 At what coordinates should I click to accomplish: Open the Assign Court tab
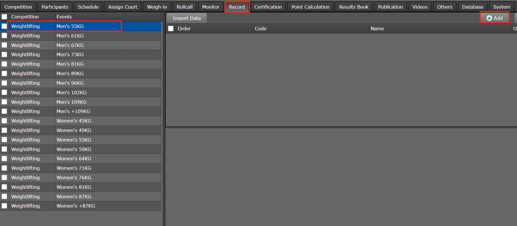[x=123, y=7]
